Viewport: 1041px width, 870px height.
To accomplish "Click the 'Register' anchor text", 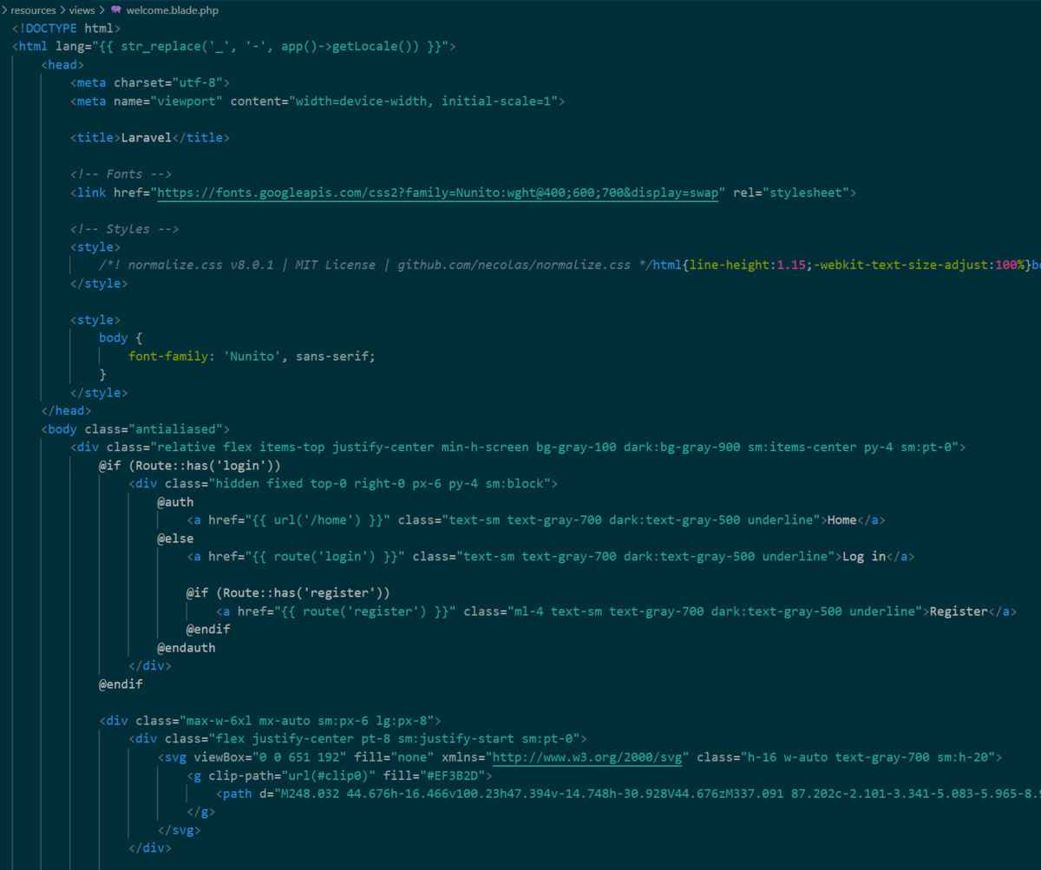I will click(959, 611).
